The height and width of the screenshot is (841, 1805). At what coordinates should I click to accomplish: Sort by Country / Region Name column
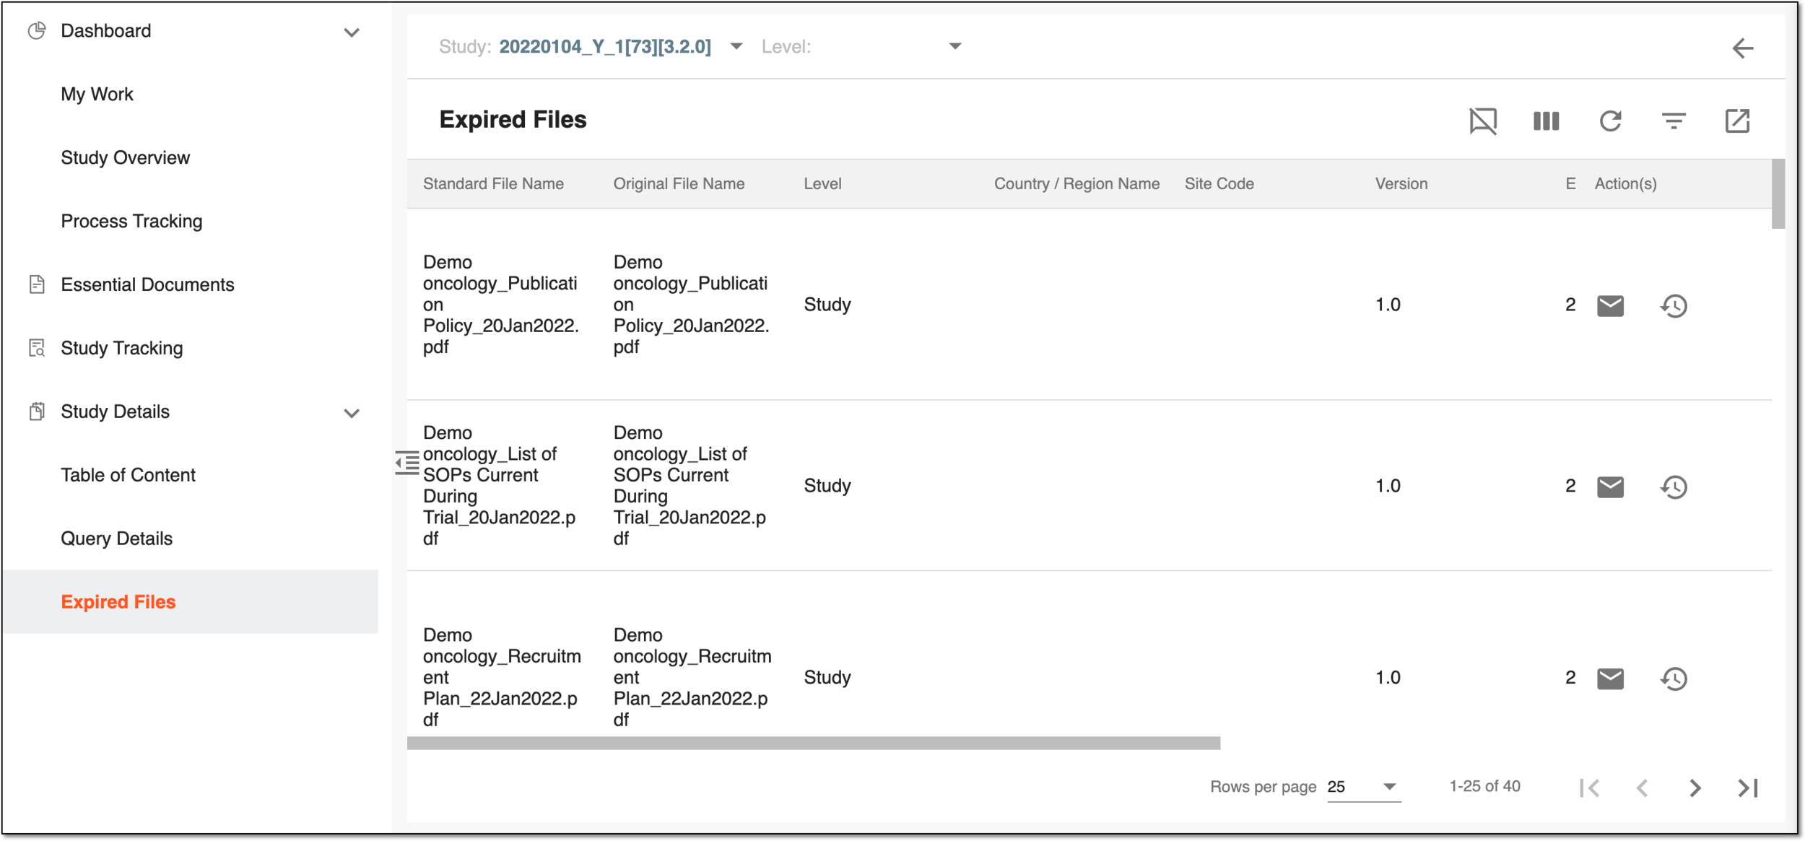click(1077, 183)
